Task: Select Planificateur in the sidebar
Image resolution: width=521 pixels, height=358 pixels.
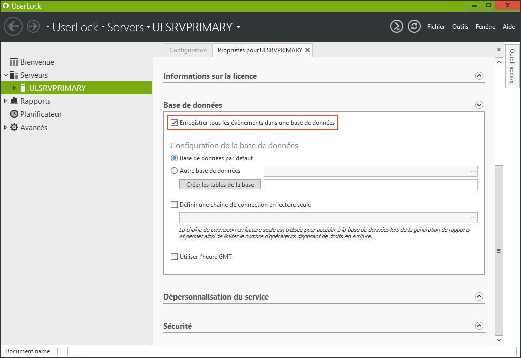Action: [41, 114]
